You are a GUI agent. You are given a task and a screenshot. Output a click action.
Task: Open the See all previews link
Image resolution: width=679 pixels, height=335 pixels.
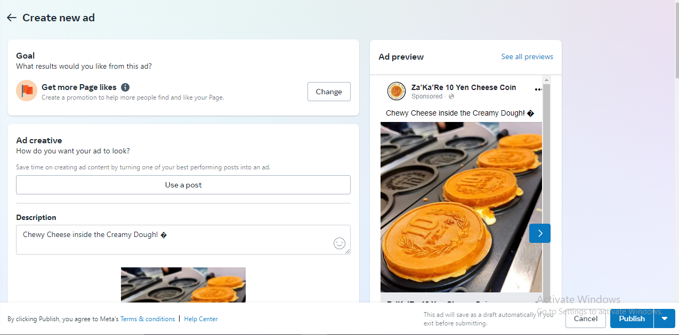pyautogui.click(x=527, y=57)
